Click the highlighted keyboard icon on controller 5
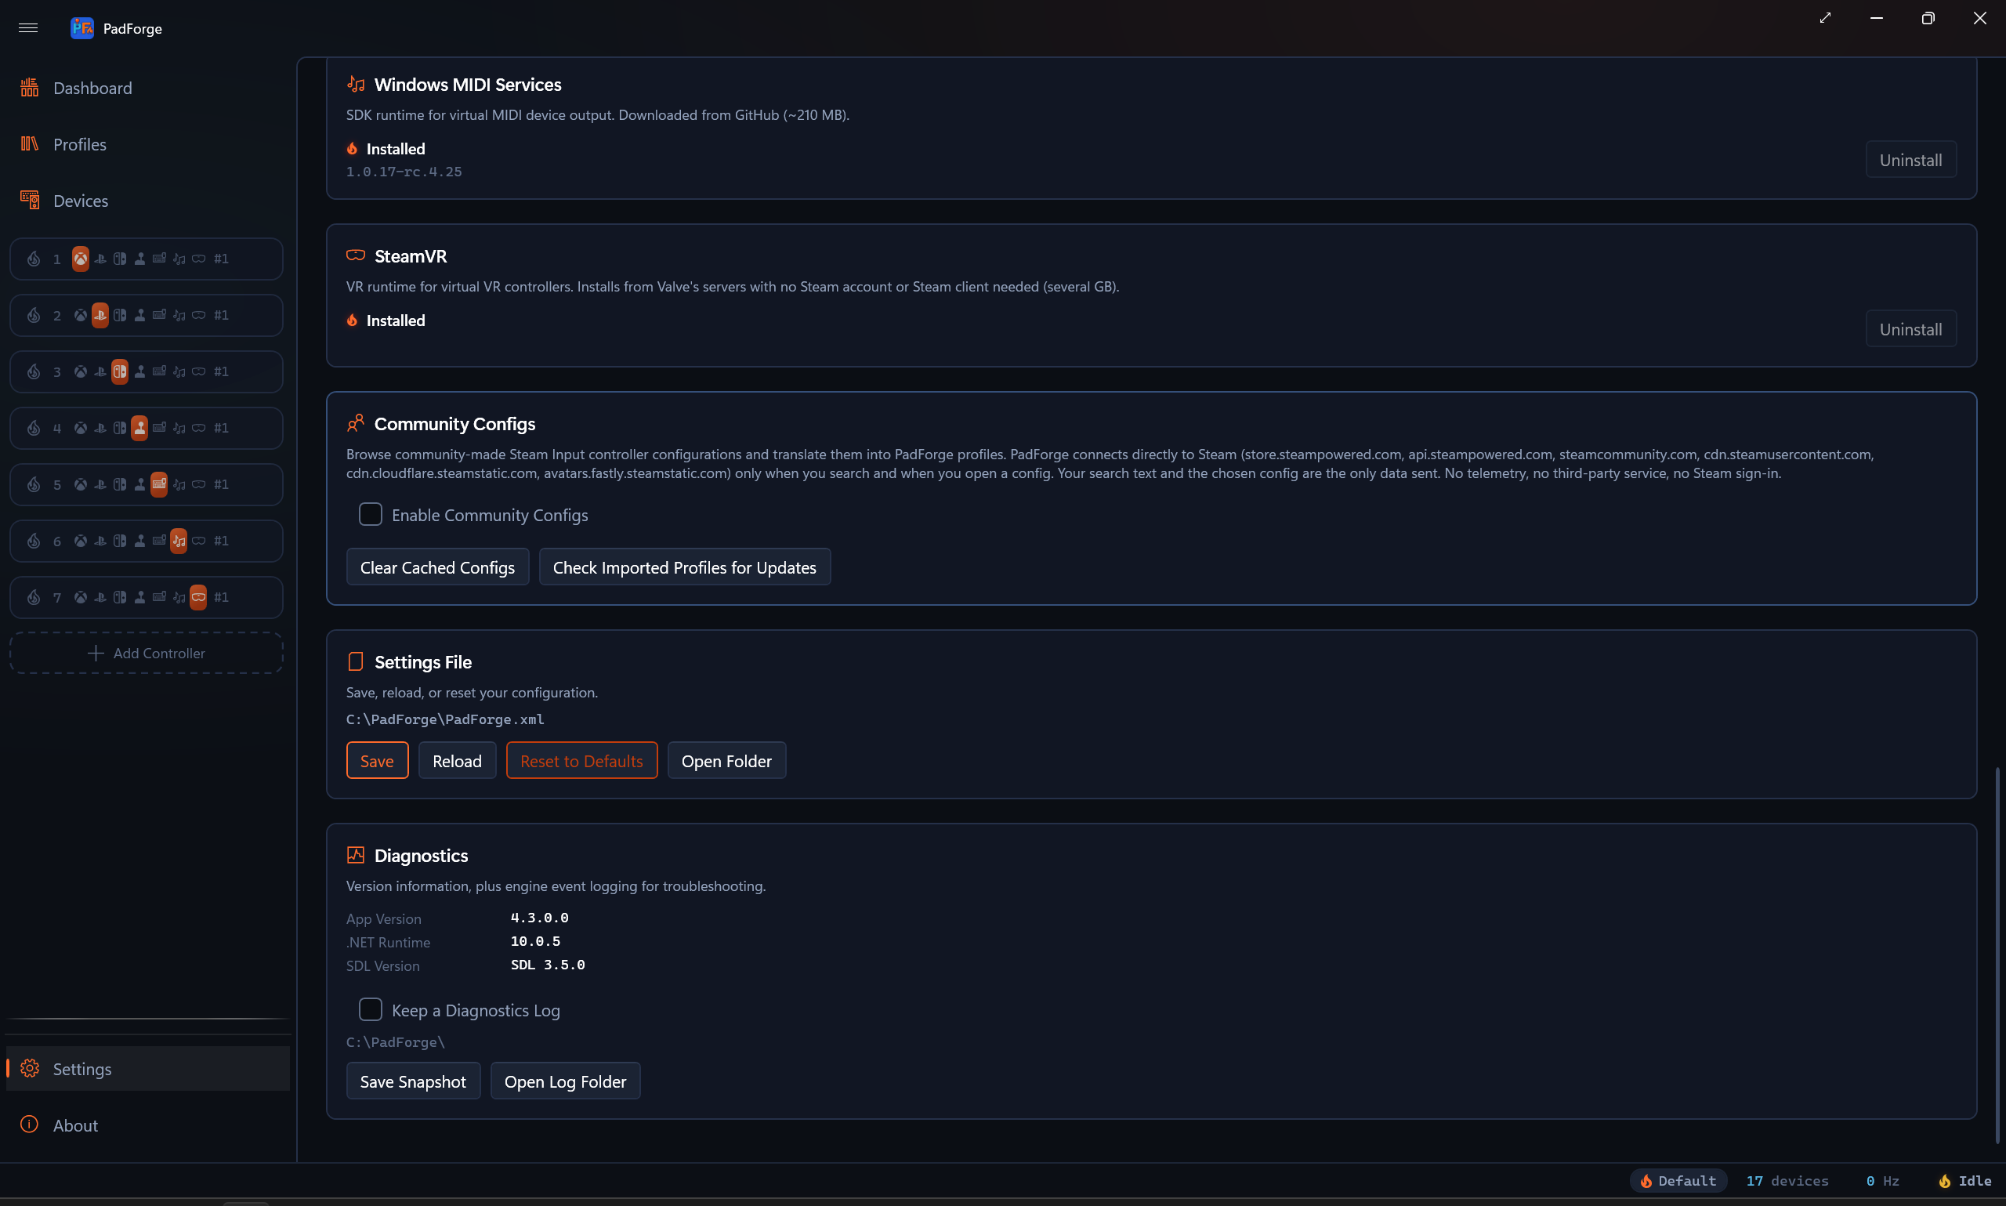This screenshot has height=1206, width=2006. coord(159,484)
